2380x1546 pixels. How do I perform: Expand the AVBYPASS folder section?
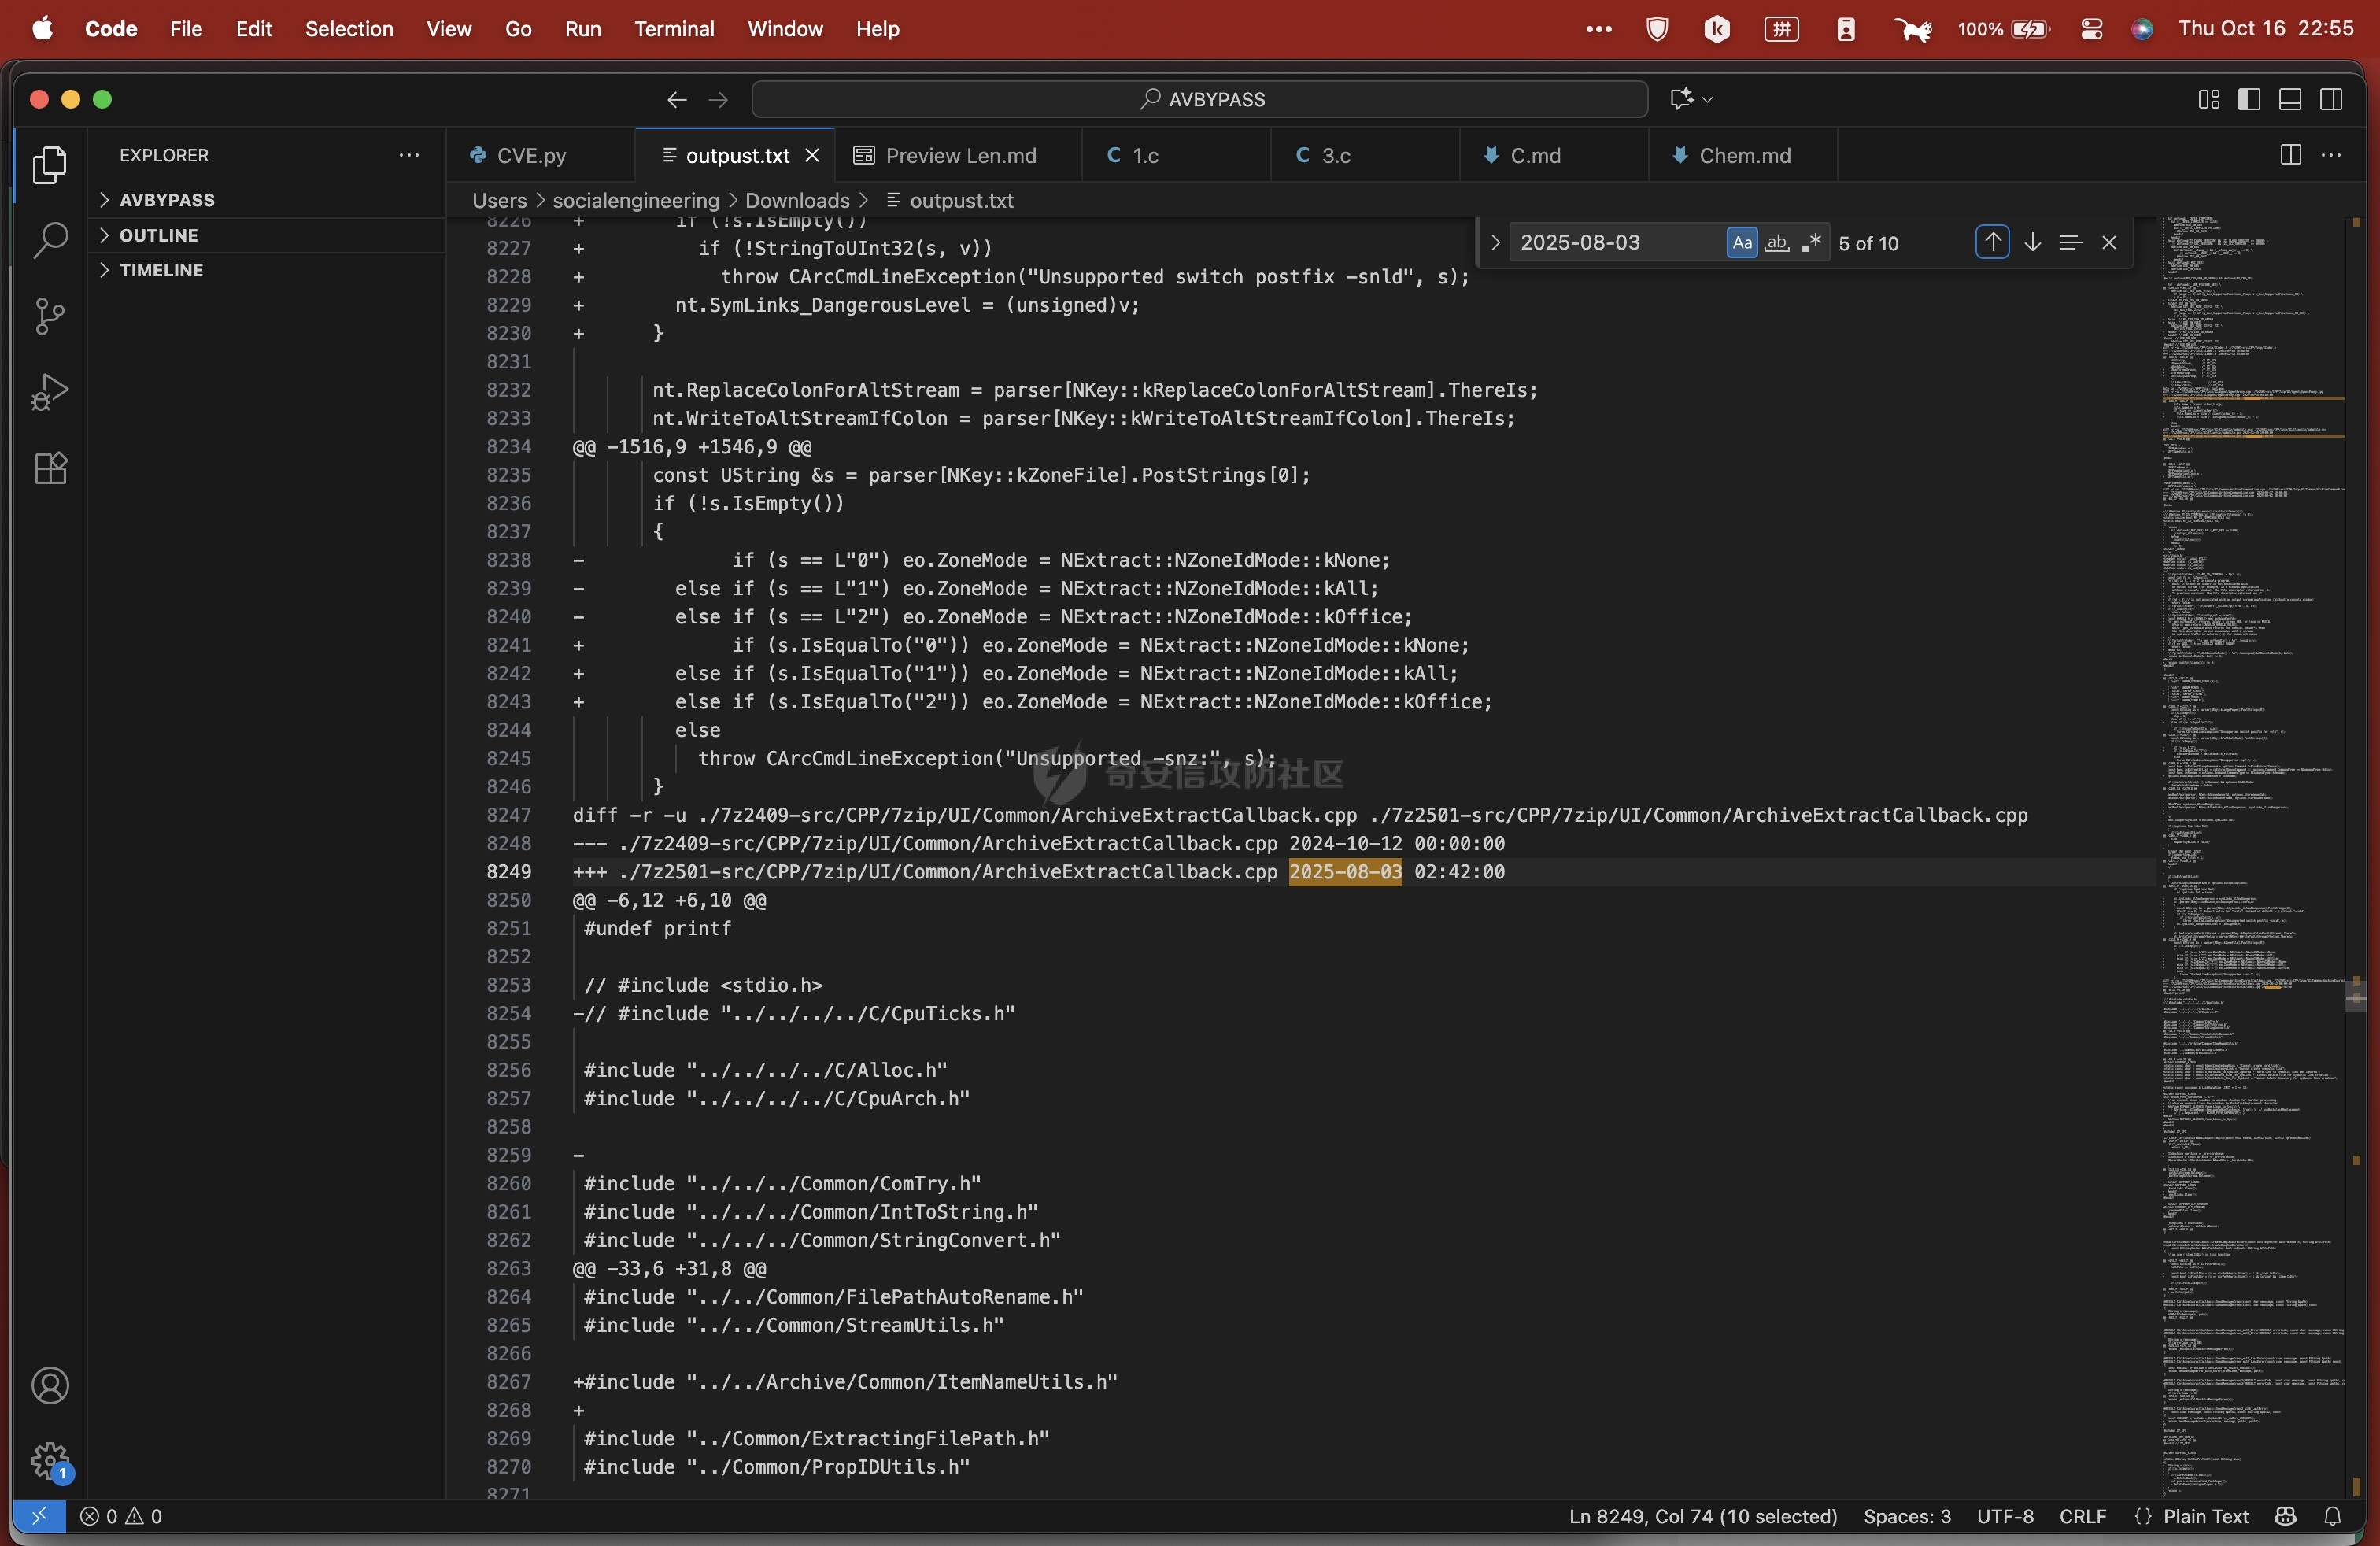(x=166, y=200)
